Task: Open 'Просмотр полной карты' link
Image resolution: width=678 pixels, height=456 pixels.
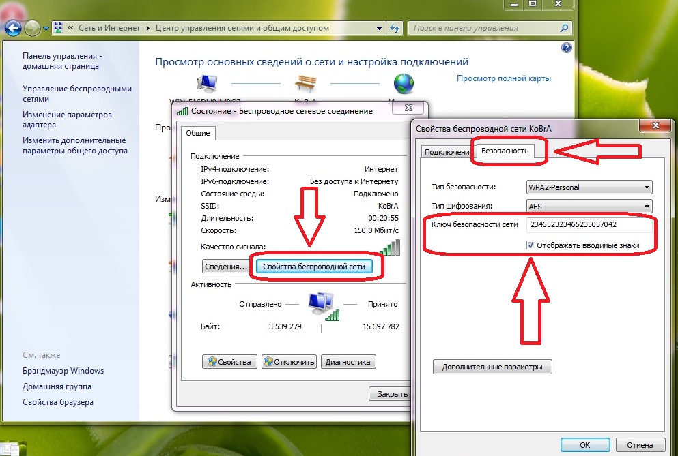Action: tap(503, 78)
